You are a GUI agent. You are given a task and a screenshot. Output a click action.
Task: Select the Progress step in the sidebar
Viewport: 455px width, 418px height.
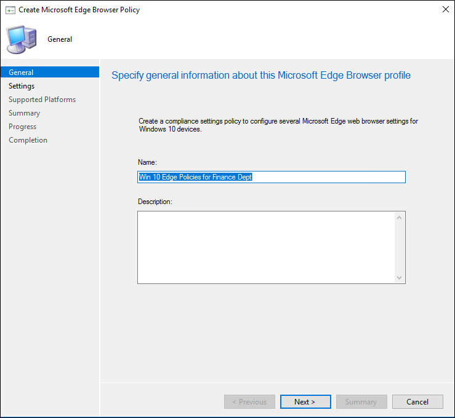(x=22, y=127)
